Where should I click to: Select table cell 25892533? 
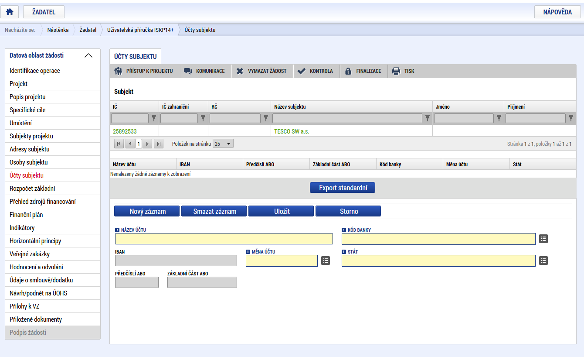point(134,131)
